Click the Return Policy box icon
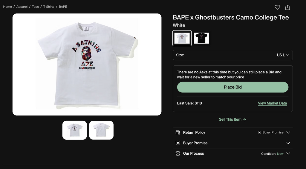The image size is (306, 169). (178, 133)
